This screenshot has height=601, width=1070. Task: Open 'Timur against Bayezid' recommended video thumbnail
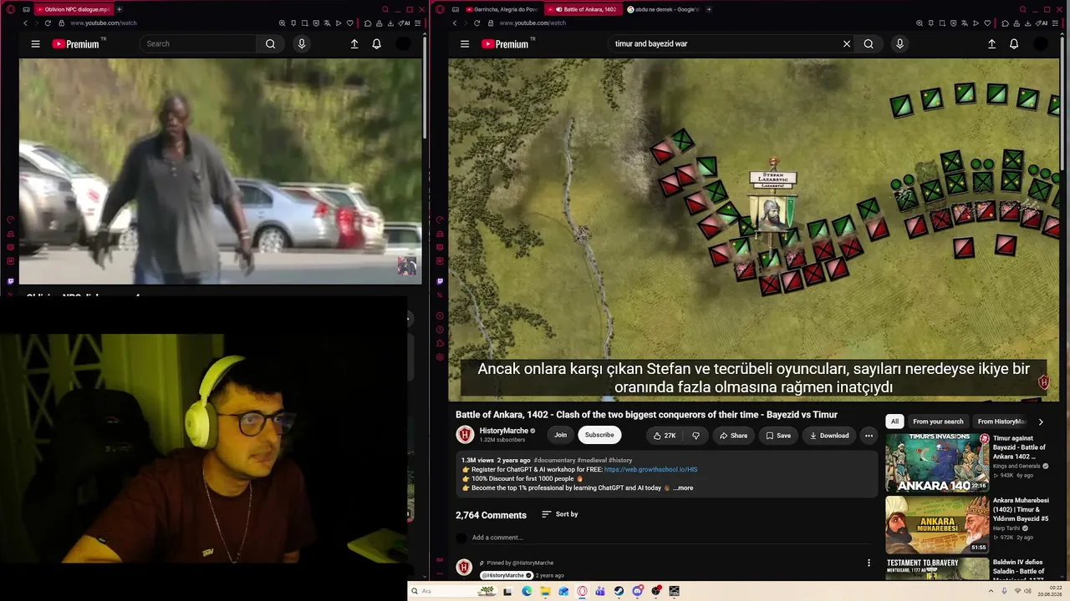[x=937, y=462]
